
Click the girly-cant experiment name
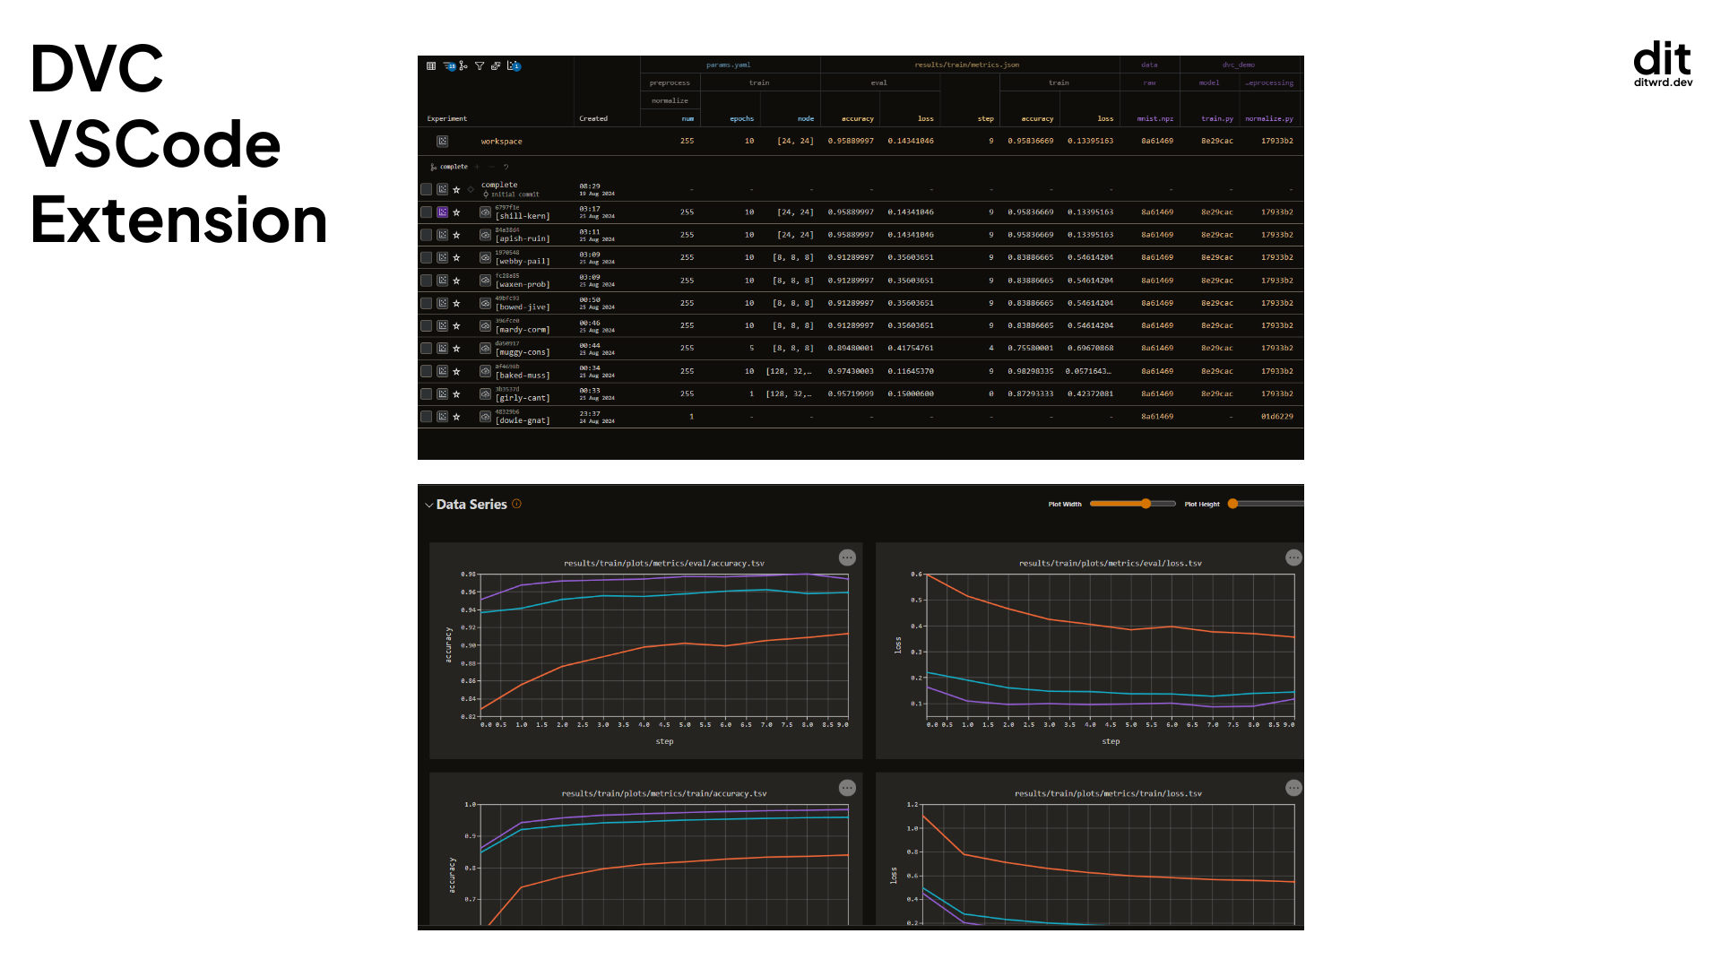pos(523,398)
